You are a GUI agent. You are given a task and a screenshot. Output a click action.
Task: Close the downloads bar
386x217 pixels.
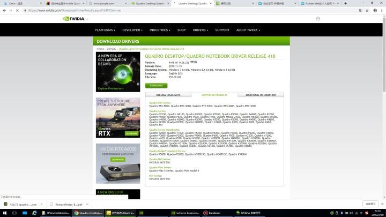[x=382, y=204]
